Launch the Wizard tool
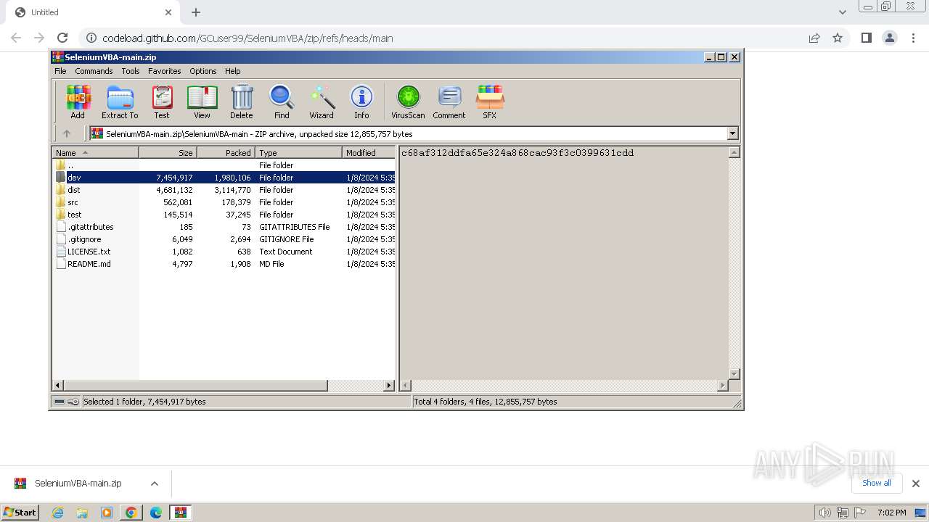 [x=322, y=101]
